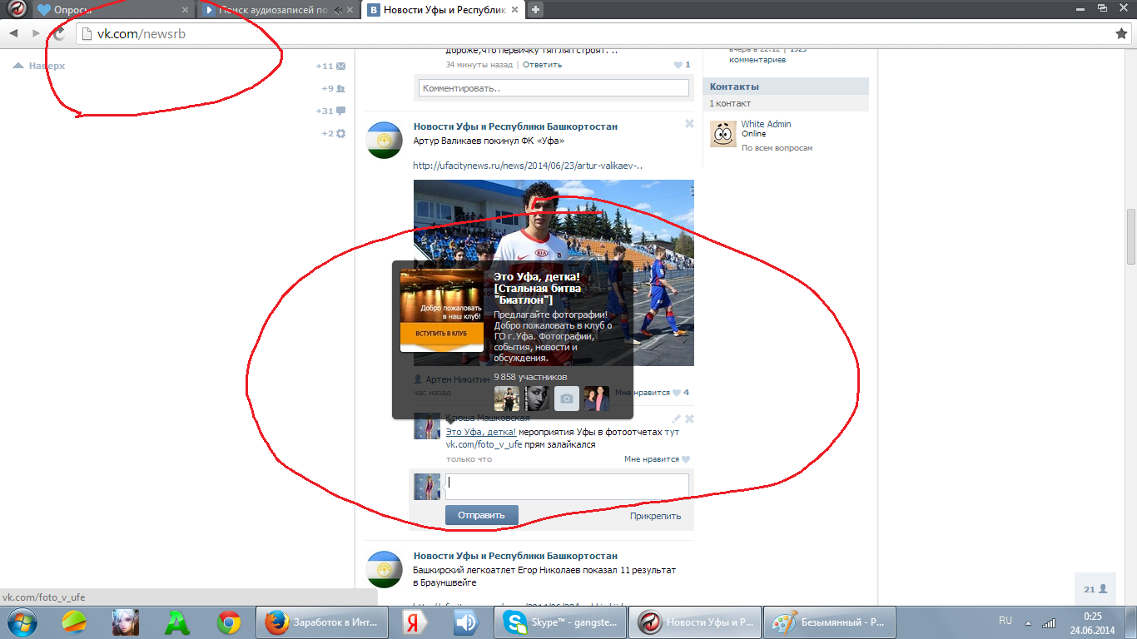The image size is (1137, 639).
Task: Click комментариев link in right sidebar
Action: (x=757, y=60)
